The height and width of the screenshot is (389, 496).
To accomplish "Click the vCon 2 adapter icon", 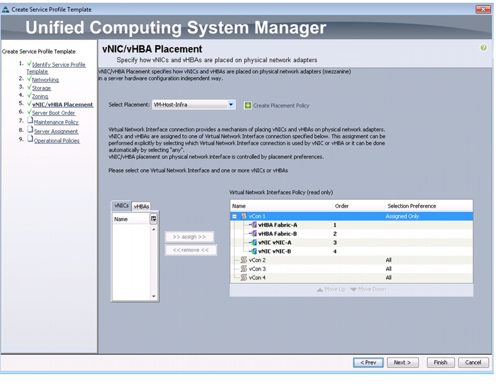I will coord(244,260).
